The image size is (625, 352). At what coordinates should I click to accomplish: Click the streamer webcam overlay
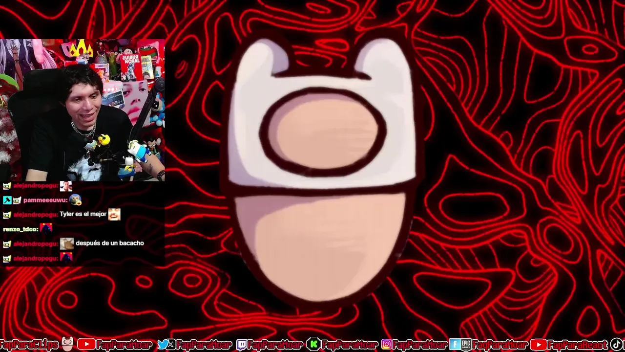[x=83, y=110]
